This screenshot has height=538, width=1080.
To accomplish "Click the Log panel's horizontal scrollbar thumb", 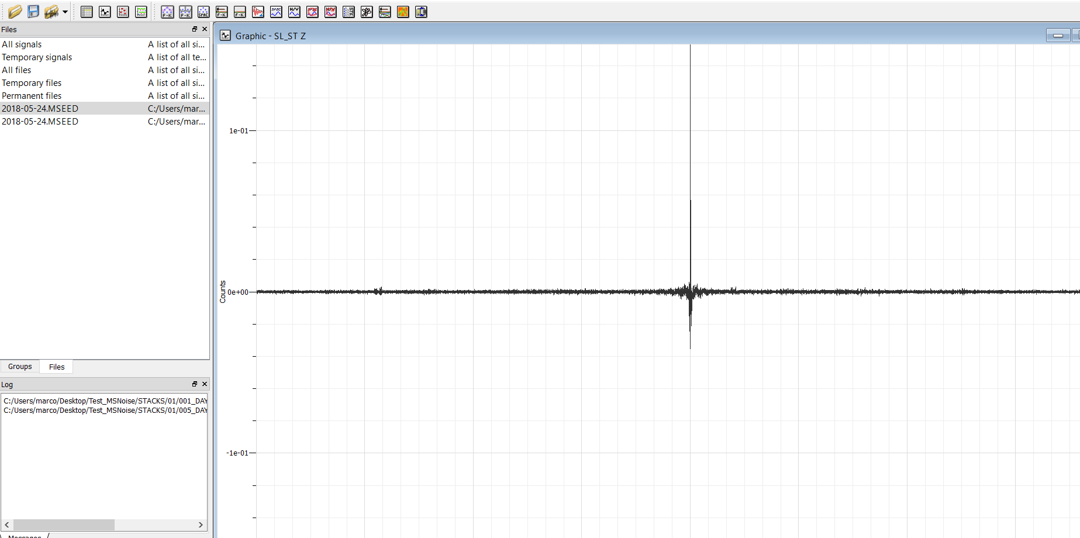I will [64, 525].
